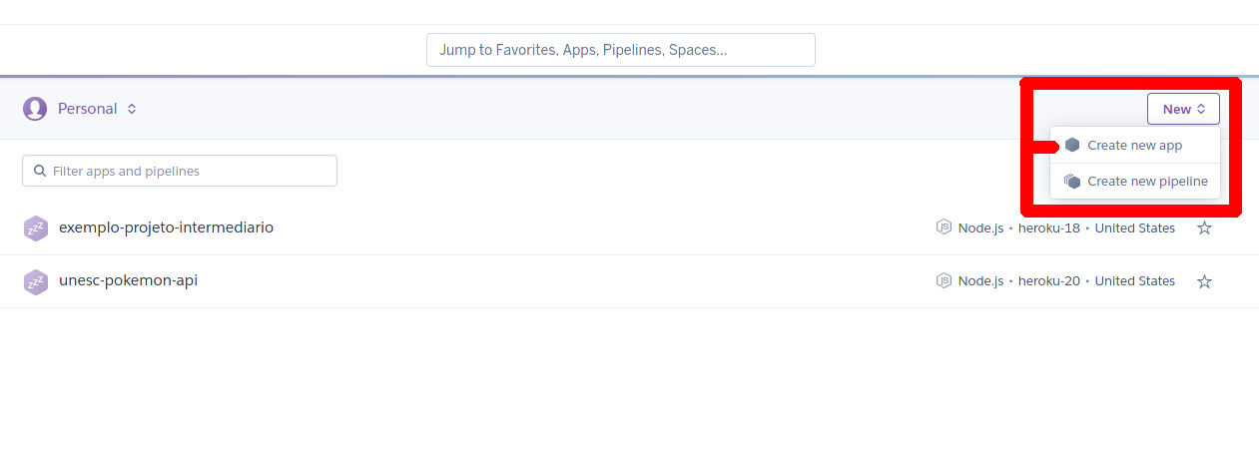
Task: Click sleeping app icon for unesc-pokemon-api
Action: click(36, 281)
